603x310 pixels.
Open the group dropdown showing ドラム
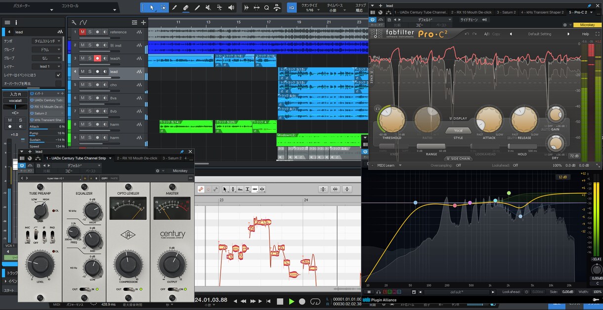point(47,50)
